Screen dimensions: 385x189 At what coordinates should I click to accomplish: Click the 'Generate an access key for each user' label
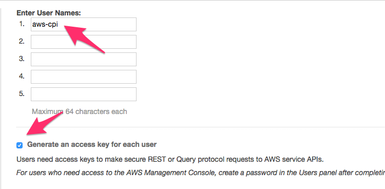[92, 144]
